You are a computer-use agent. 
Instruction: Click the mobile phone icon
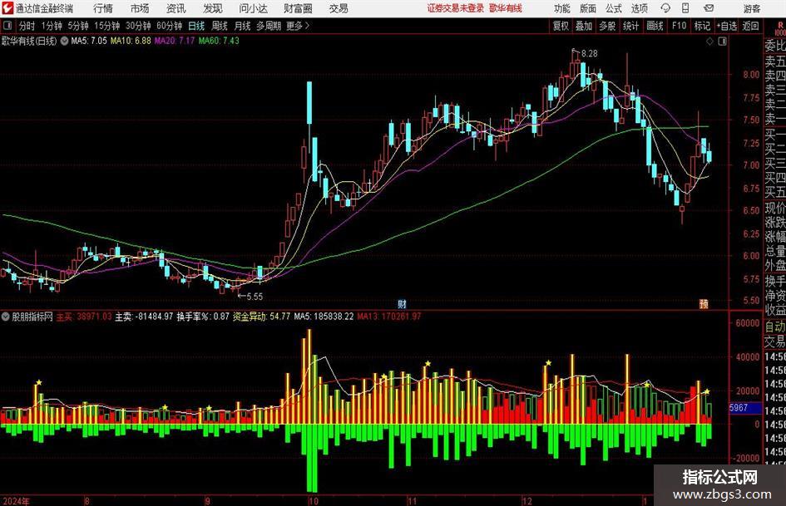click(685, 8)
